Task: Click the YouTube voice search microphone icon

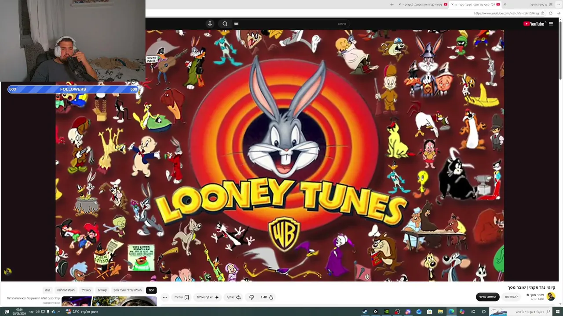Action: click(x=210, y=24)
